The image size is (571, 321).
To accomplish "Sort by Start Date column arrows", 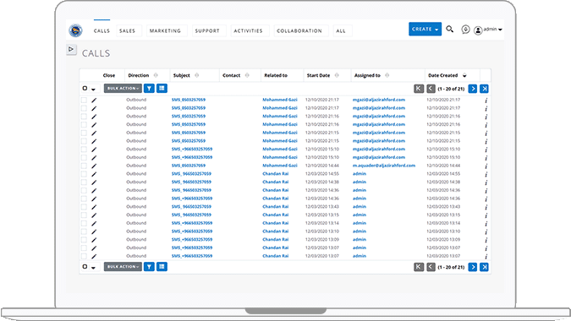I will point(337,75).
